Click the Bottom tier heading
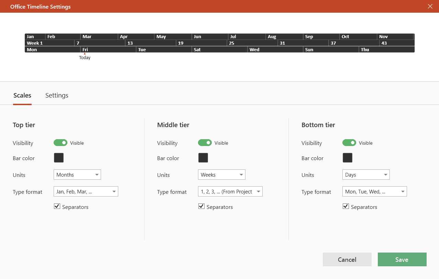This screenshot has width=439, height=279. coord(318,125)
